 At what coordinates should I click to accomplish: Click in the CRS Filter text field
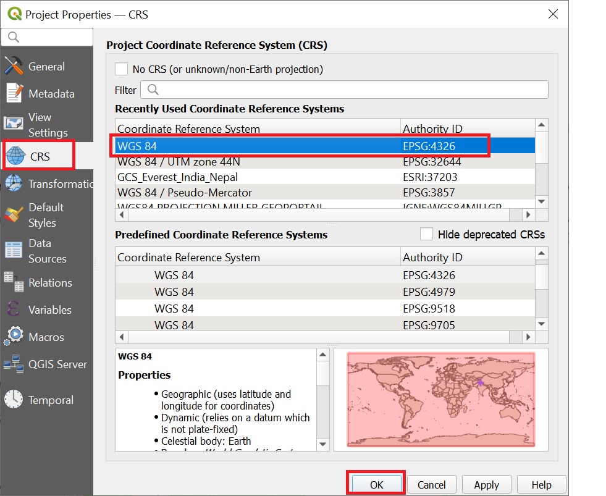click(344, 90)
